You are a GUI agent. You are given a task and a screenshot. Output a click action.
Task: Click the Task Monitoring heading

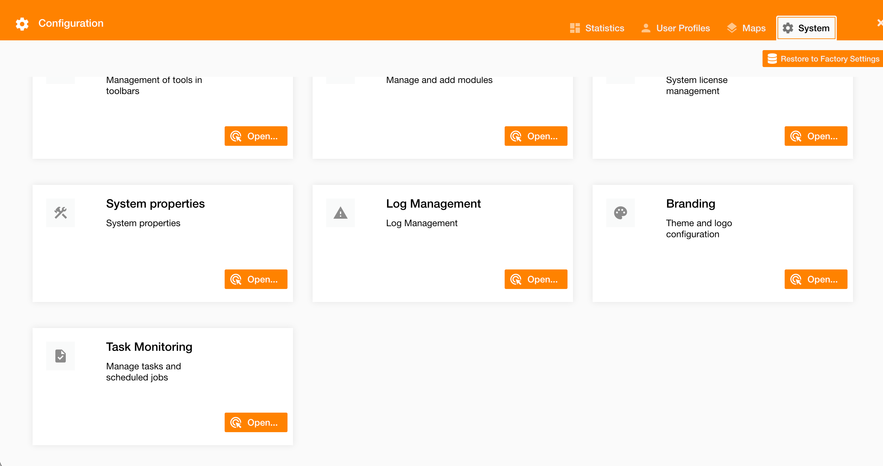tap(149, 347)
